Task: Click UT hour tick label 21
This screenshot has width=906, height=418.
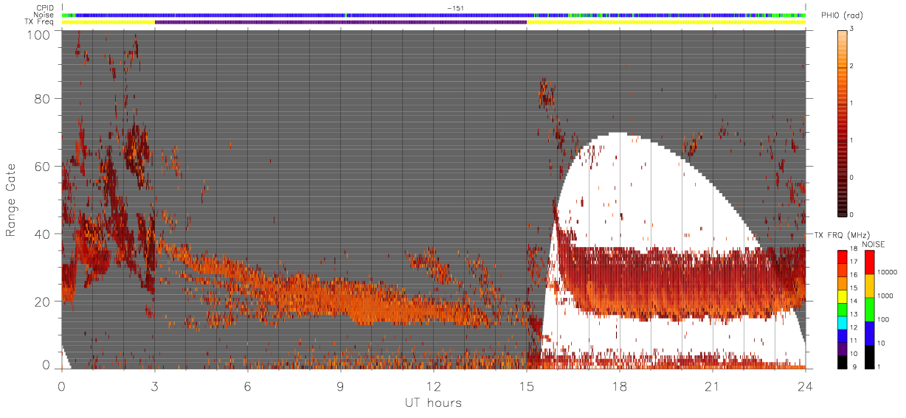Action: (x=712, y=386)
